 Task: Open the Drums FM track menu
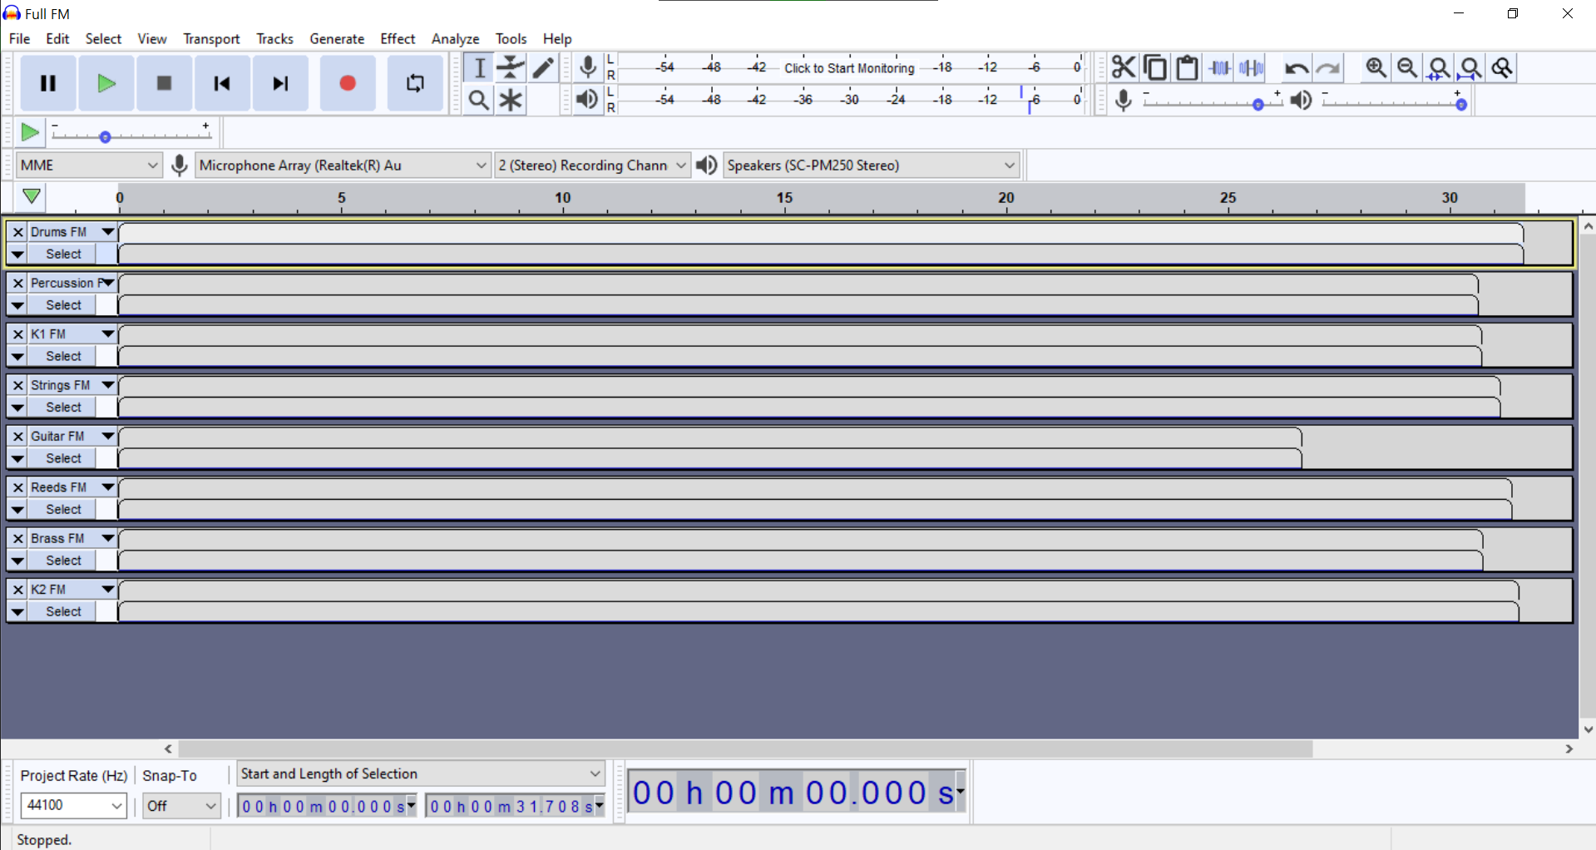[x=107, y=232]
